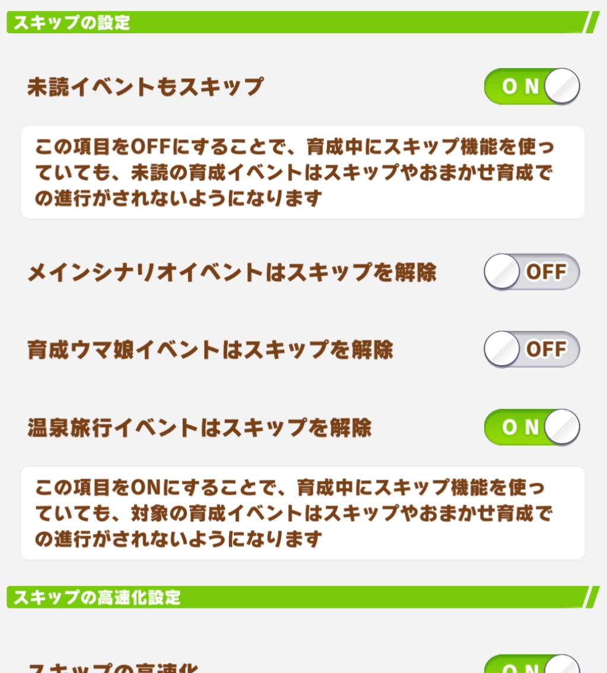Select the スキップの設定 section header
The width and height of the screenshot is (607, 673).
click(x=71, y=23)
